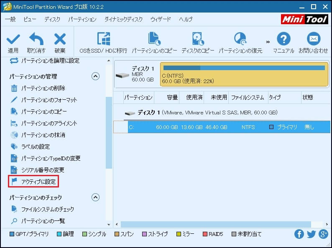332x248 pixels.
Task: Choose ラベルの設定 in sidebar
Action: tap(30, 147)
